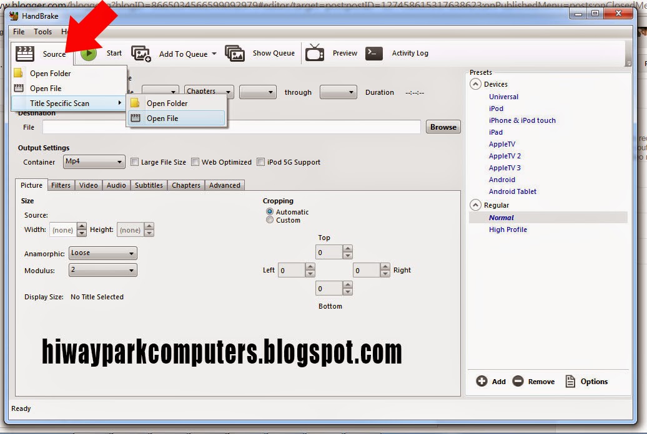Enable the Web Optimized checkbox
The height and width of the screenshot is (434, 647).
pos(195,162)
